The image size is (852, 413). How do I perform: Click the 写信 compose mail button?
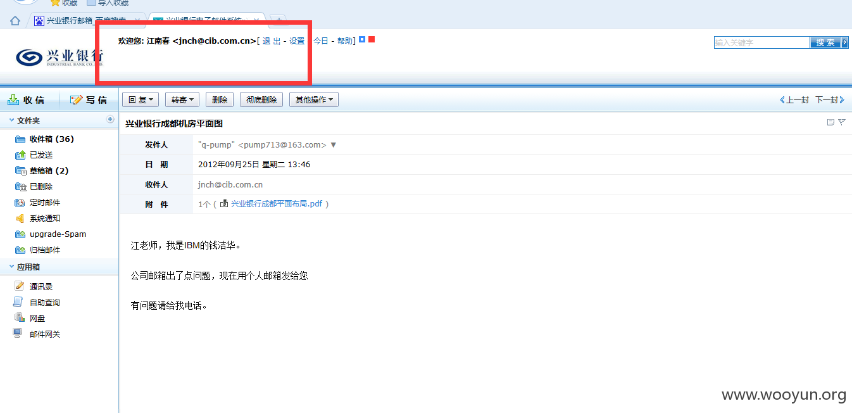tap(88, 99)
